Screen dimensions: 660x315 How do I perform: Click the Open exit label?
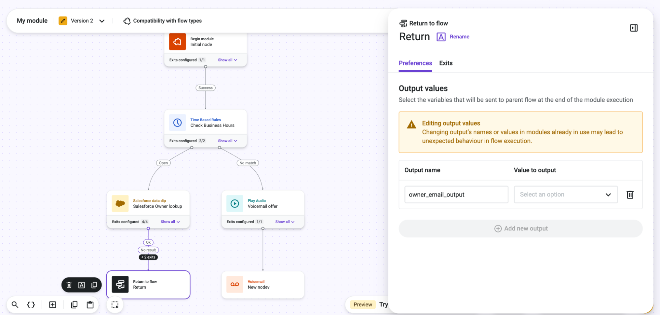click(x=163, y=163)
